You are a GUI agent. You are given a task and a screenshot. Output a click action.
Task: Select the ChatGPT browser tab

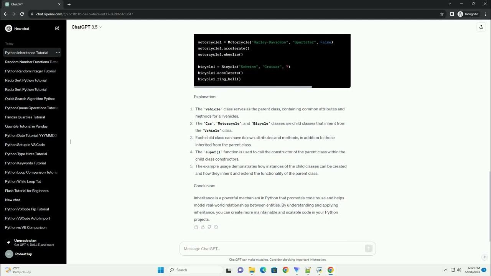point(33,4)
